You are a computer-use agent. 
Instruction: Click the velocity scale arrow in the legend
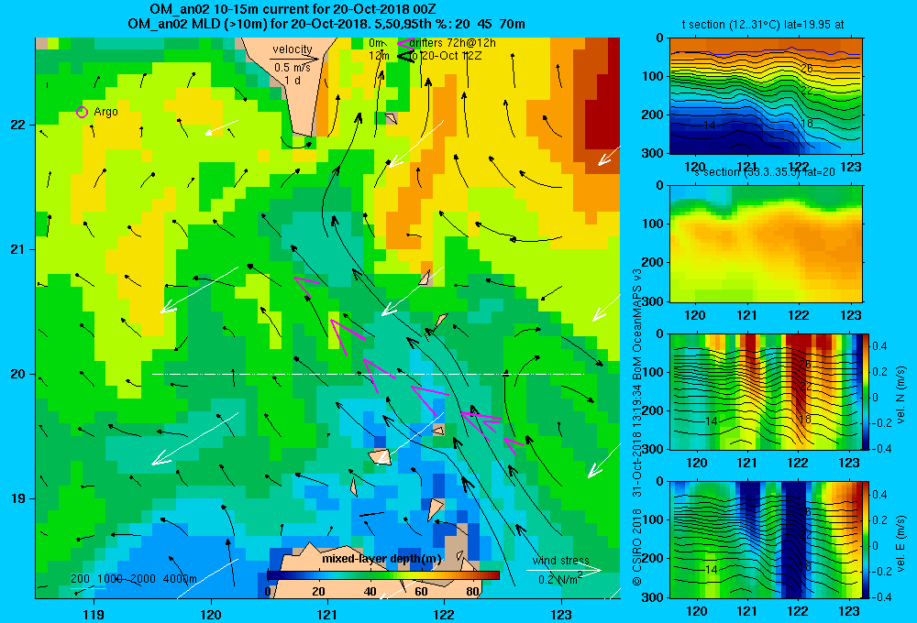294,59
